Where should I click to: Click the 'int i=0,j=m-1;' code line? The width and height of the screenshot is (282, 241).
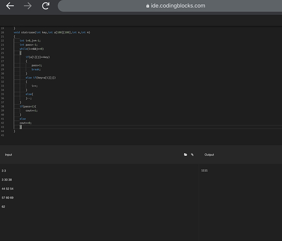30,40
